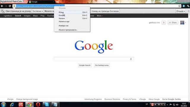This screenshot has width=190, height=107.
Task: Open Play in the Google bar
Action: 42,16
